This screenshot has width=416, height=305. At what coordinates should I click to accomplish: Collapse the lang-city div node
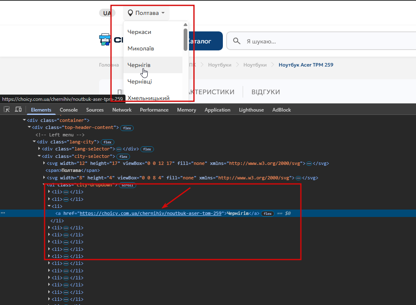[34, 142]
